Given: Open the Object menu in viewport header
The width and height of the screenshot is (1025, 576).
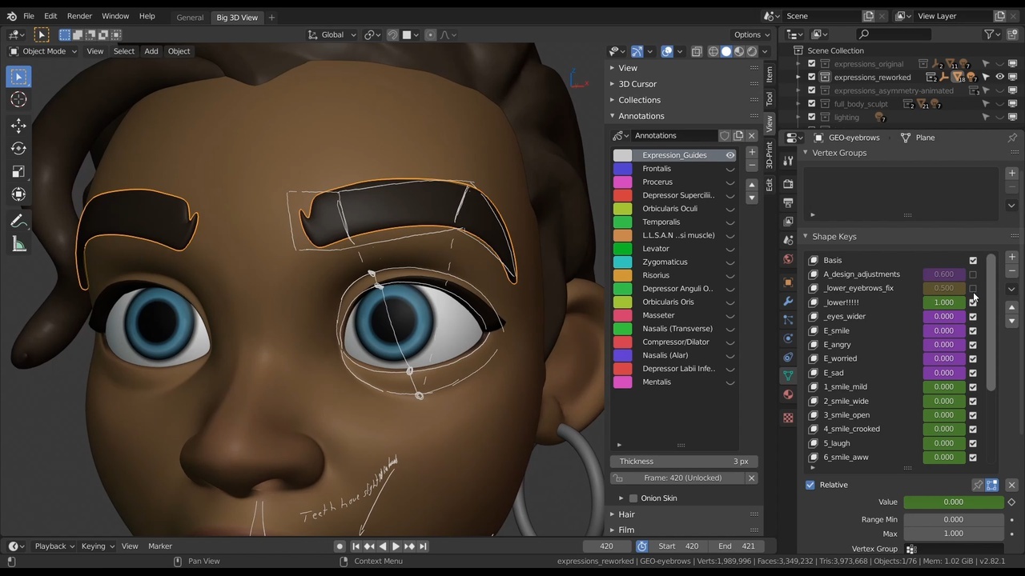Looking at the screenshot, I should [x=179, y=50].
